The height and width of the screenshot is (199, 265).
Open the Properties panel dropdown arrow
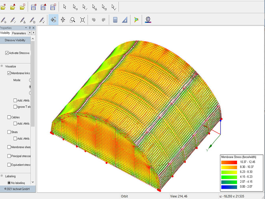pos(26,28)
